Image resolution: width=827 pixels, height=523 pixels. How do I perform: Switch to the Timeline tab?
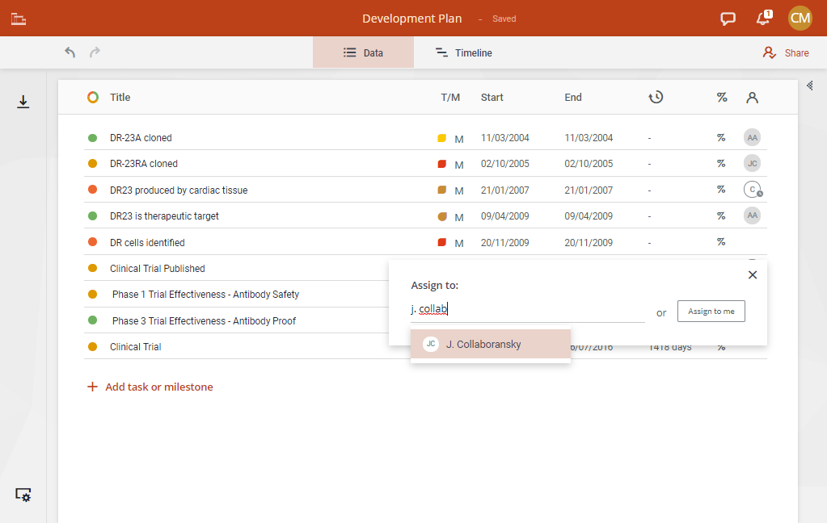click(x=464, y=53)
